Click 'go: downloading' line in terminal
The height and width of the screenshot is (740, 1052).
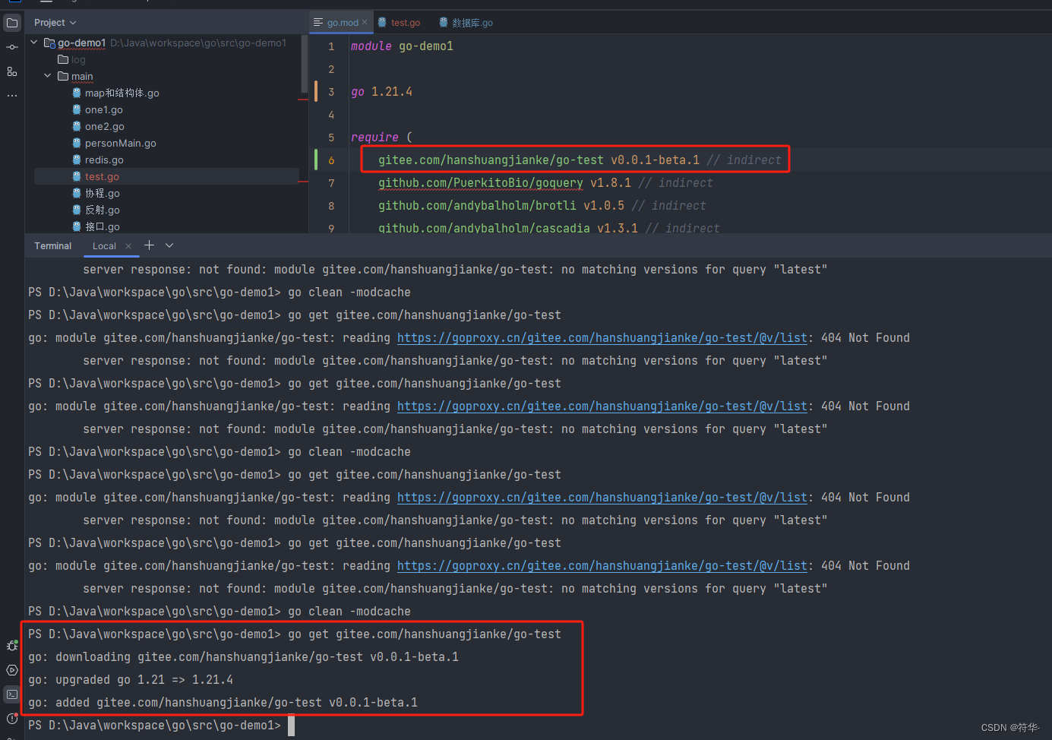pos(243,657)
